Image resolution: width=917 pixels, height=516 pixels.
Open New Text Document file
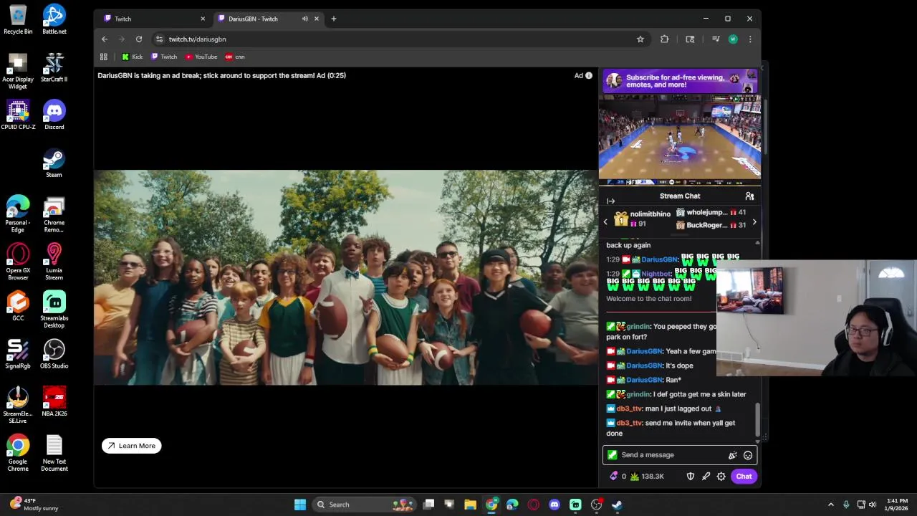pos(54,453)
